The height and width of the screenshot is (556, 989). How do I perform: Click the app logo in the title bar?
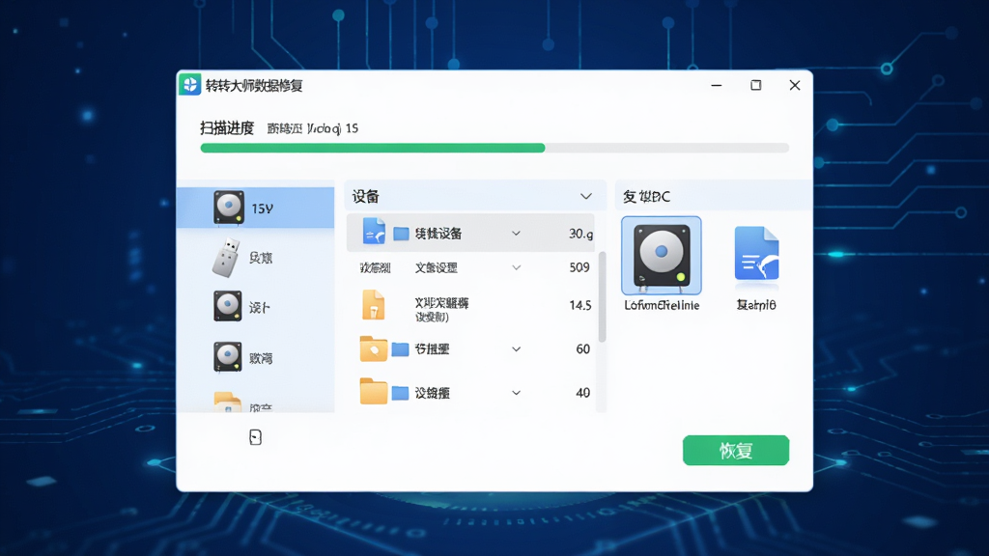(x=190, y=85)
